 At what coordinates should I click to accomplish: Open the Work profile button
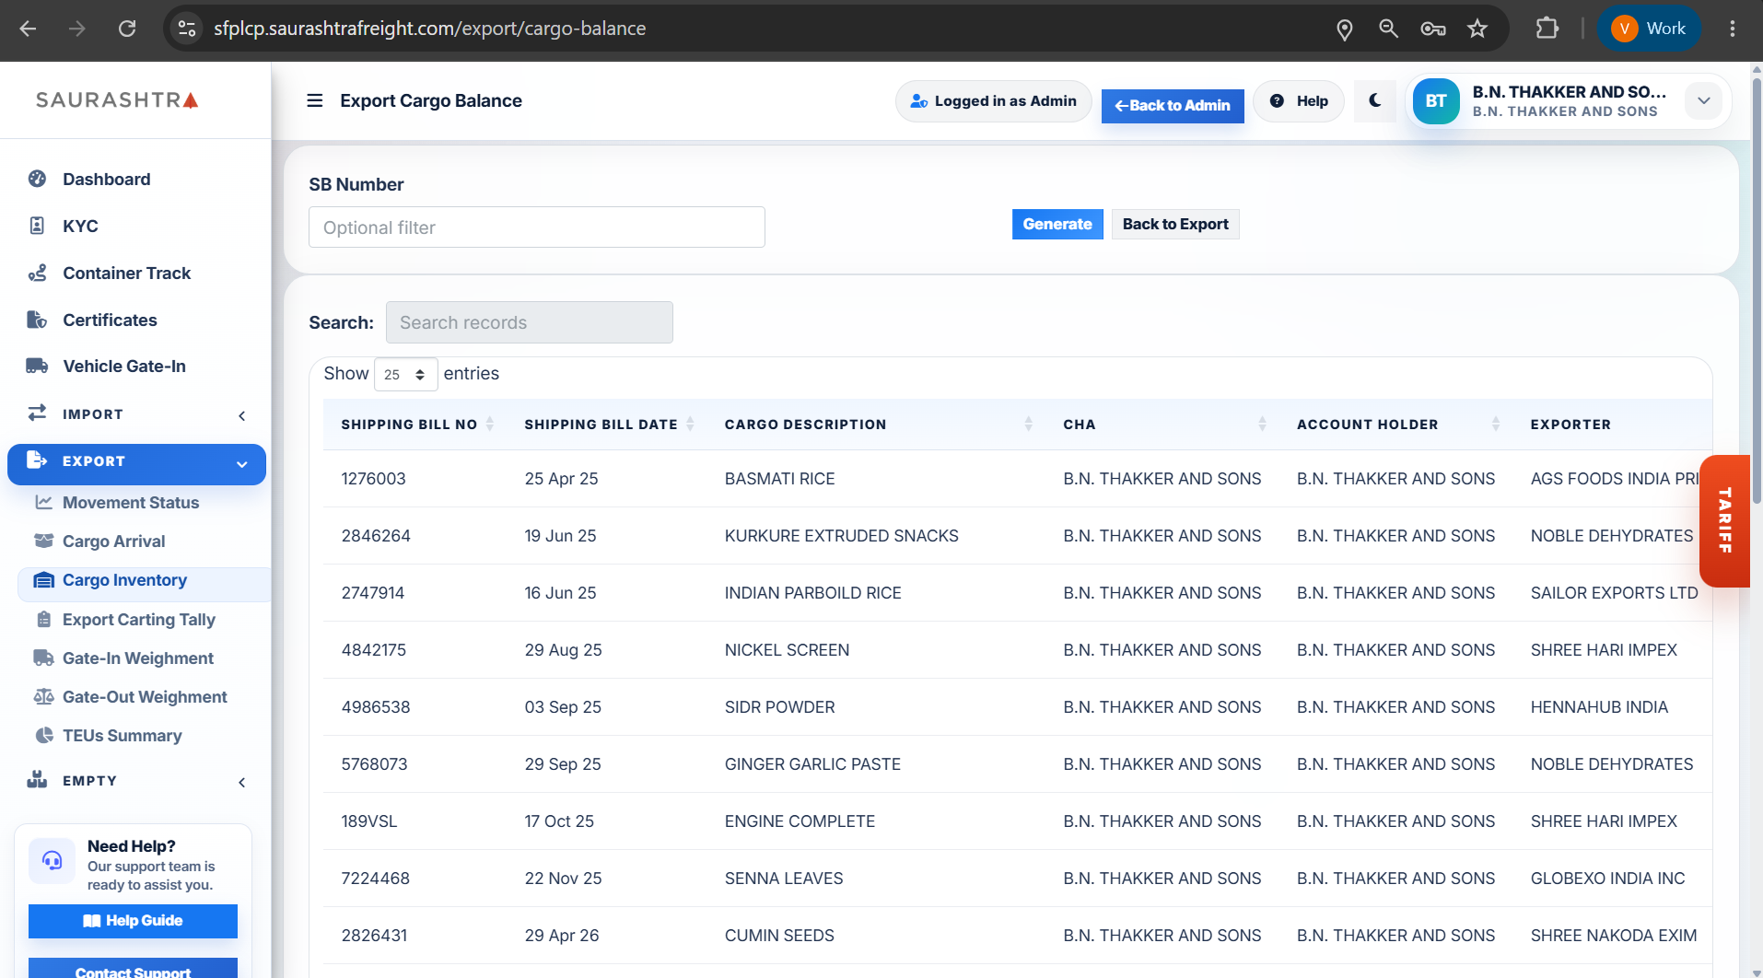pyautogui.click(x=1649, y=29)
